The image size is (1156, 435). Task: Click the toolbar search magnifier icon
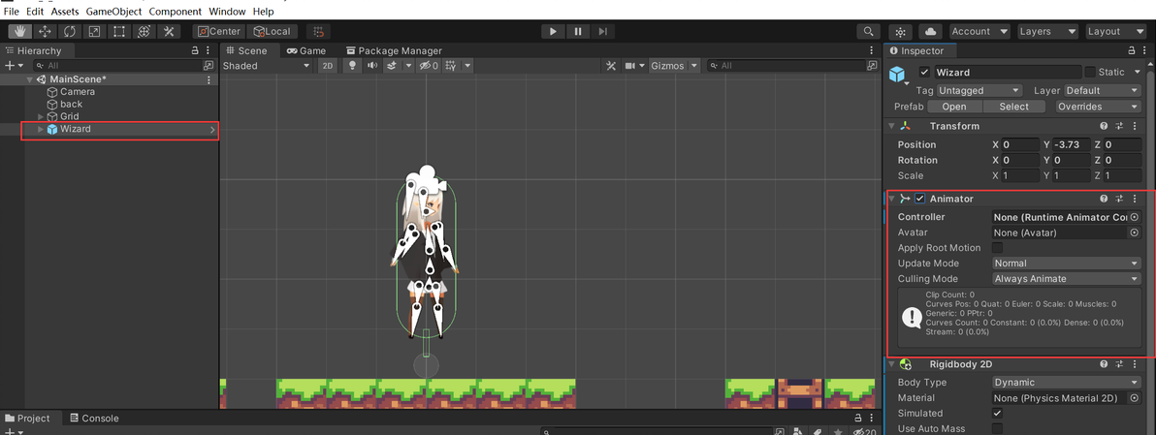[x=869, y=32]
